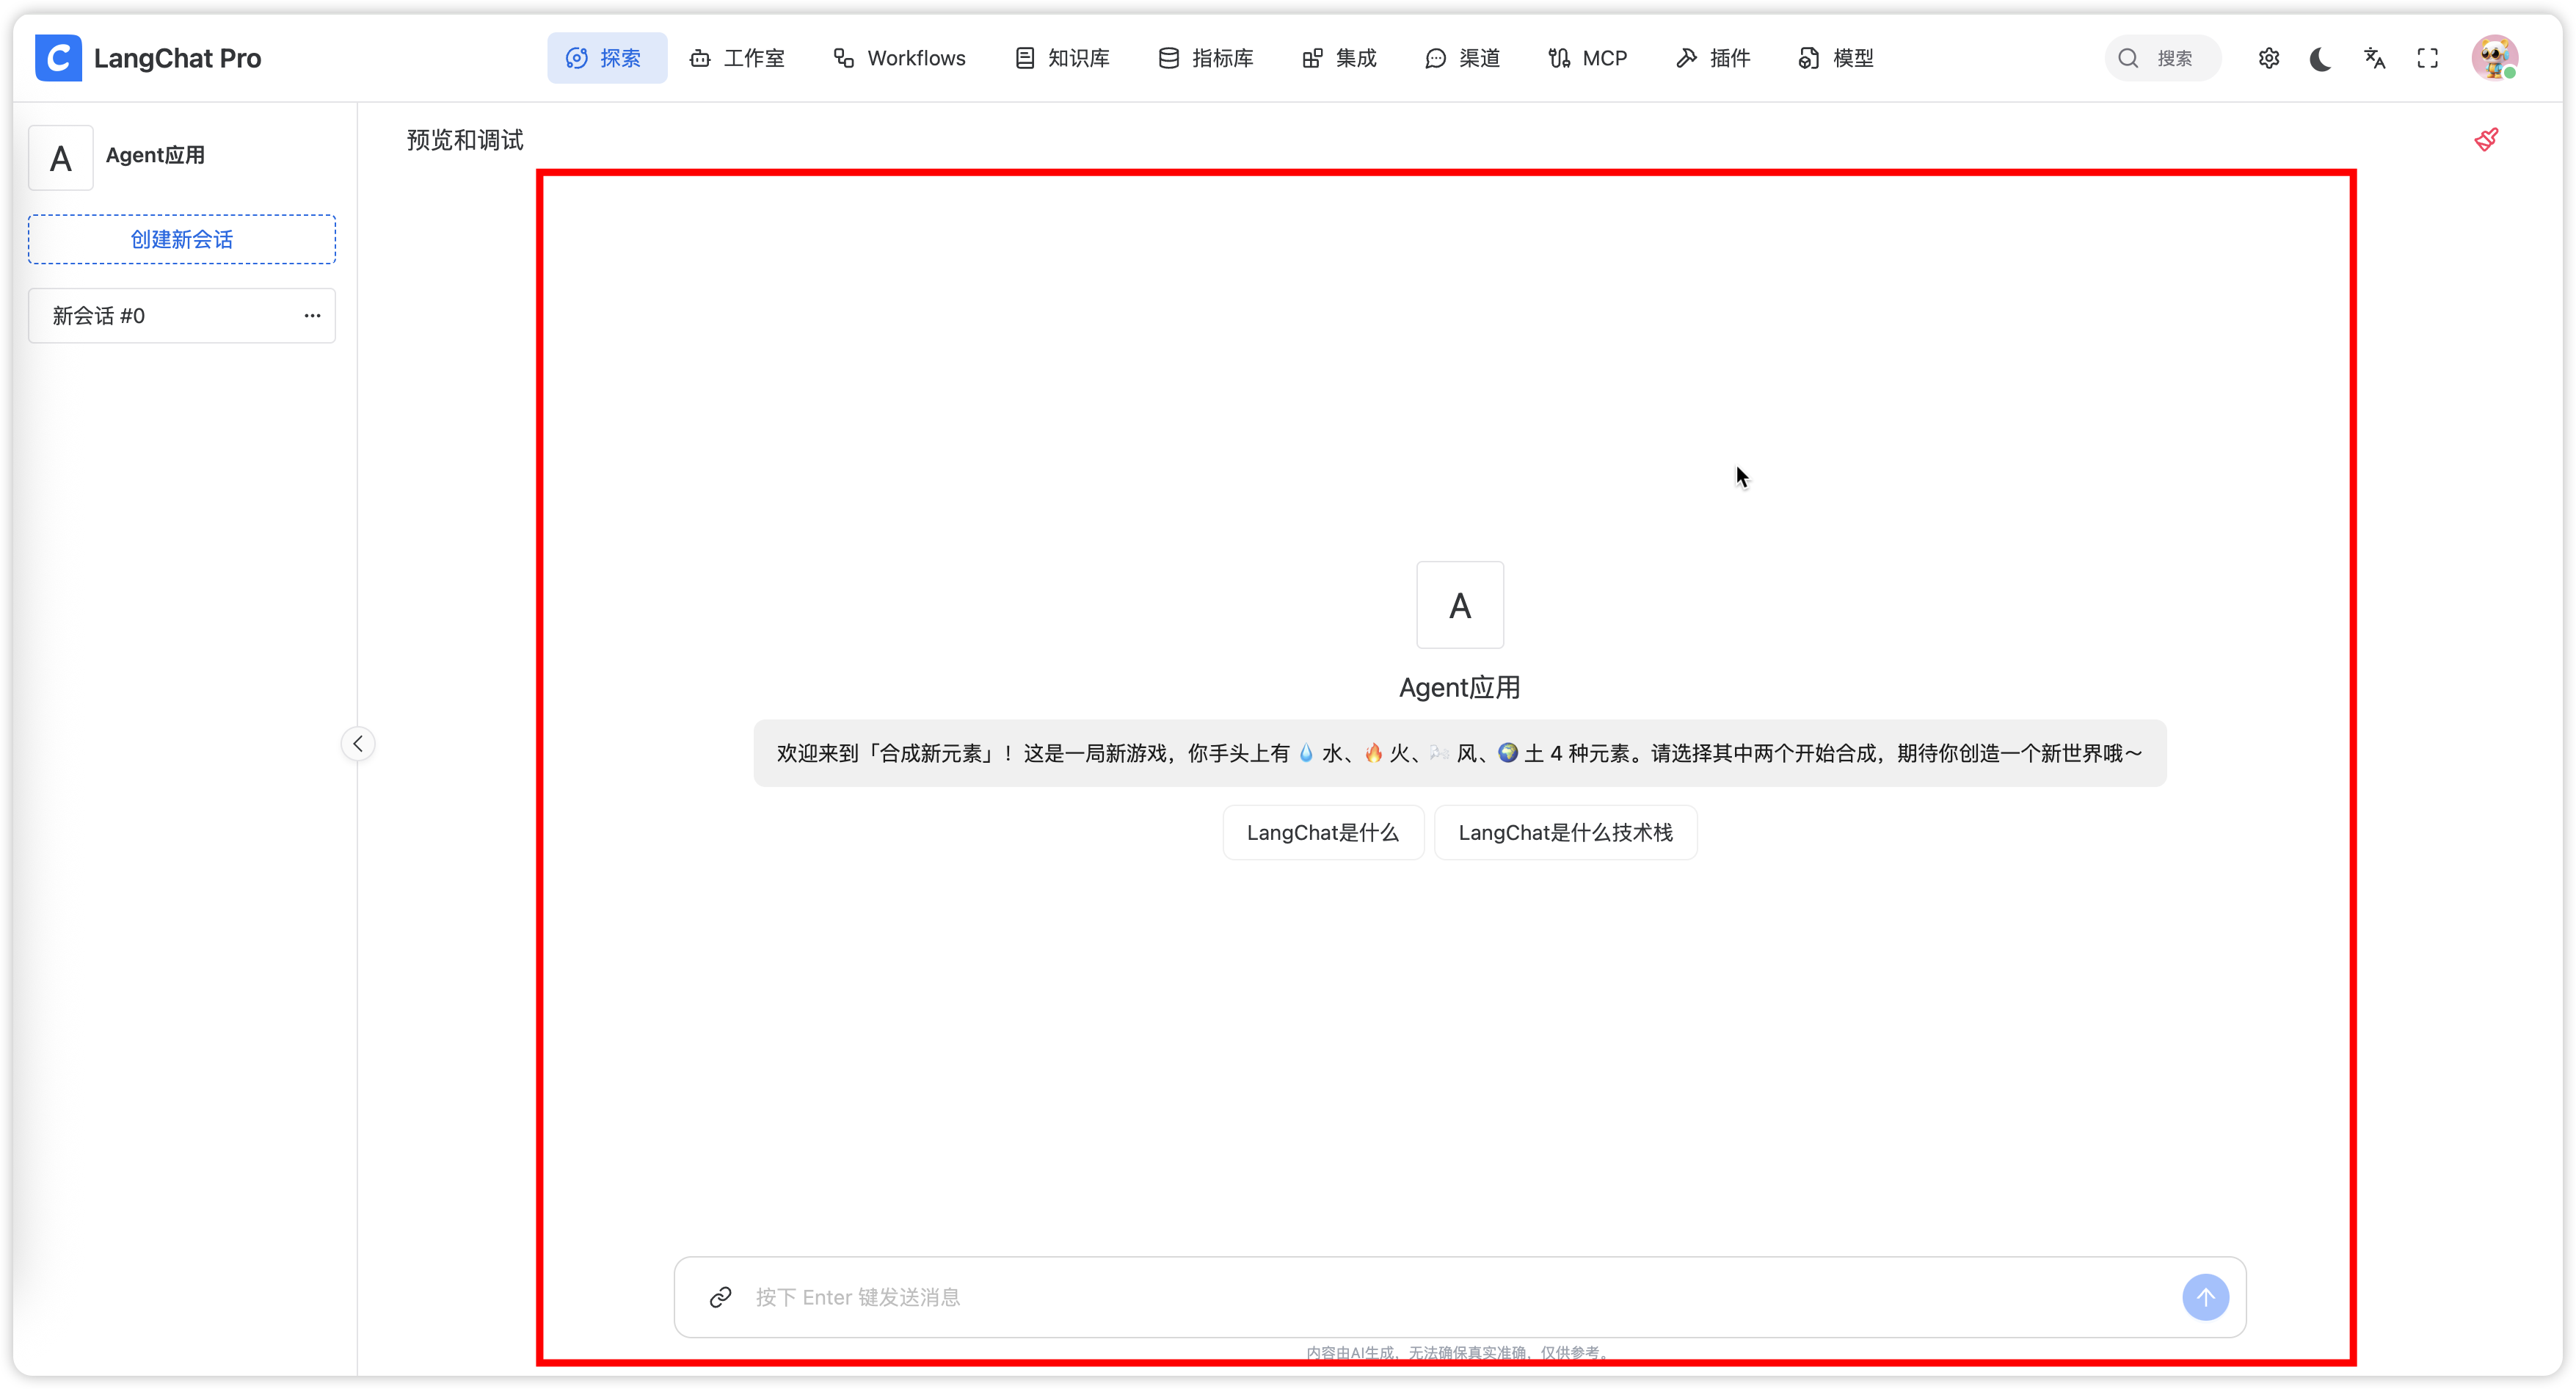Send the message using the arrow icon
2576x1389 pixels.
click(2206, 1297)
